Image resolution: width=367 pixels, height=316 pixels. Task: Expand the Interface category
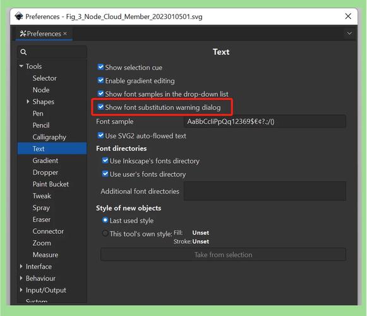click(21, 266)
